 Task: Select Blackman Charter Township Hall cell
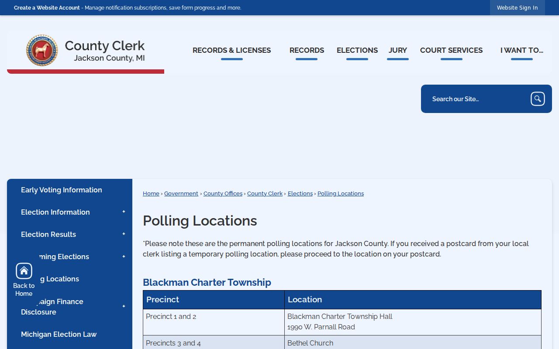click(x=413, y=322)
